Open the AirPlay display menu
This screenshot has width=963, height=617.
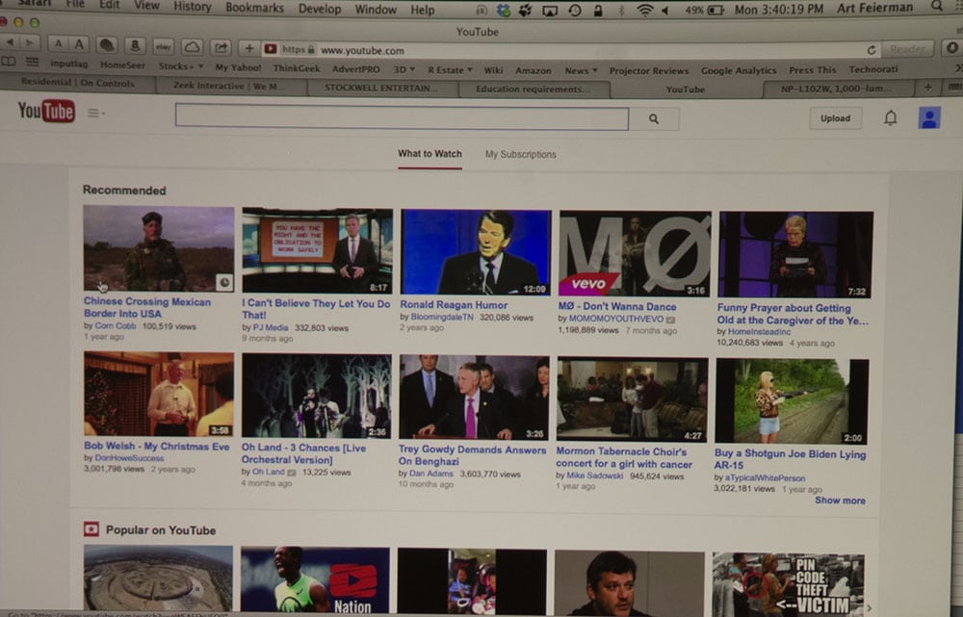[x=550, y=11]
